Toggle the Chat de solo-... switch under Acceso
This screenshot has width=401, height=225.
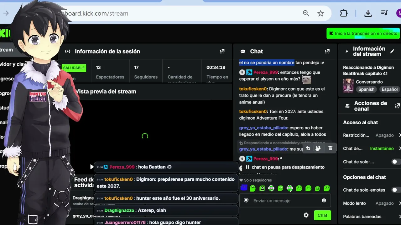point(396,162)
